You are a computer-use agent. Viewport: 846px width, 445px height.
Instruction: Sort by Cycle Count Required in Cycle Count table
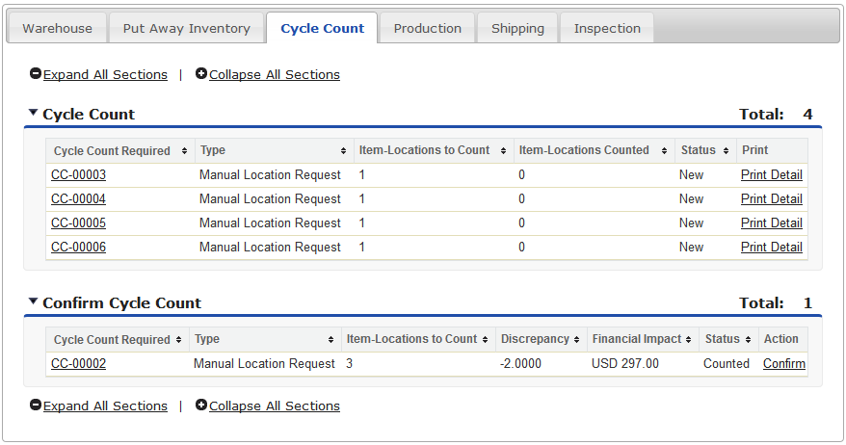pyautogui.click(x=111, y=151)
